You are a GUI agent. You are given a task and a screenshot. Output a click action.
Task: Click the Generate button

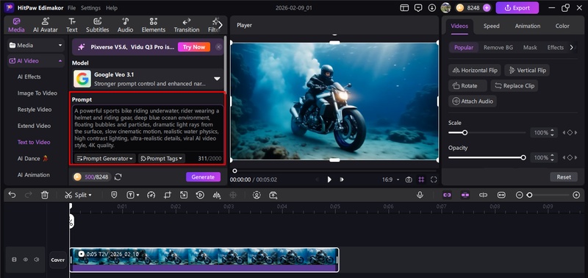click(x=204, y=177)
